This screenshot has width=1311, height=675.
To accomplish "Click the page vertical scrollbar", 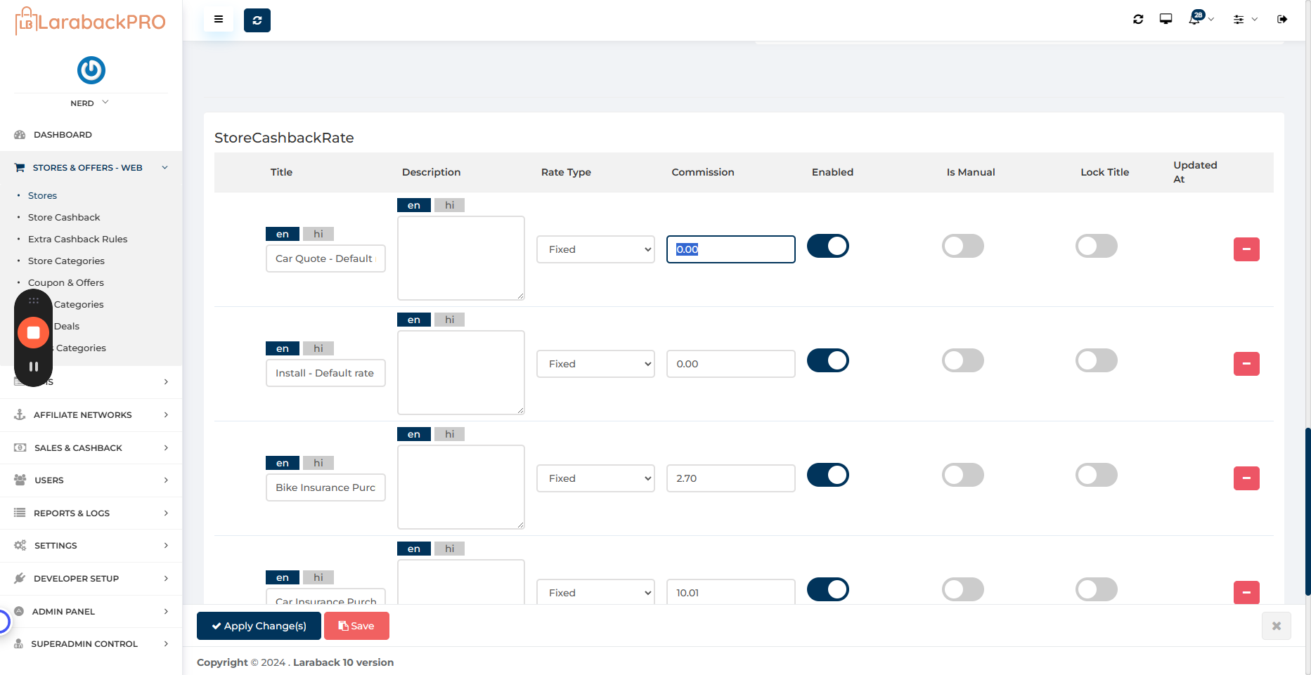I will click(1307, 511).
